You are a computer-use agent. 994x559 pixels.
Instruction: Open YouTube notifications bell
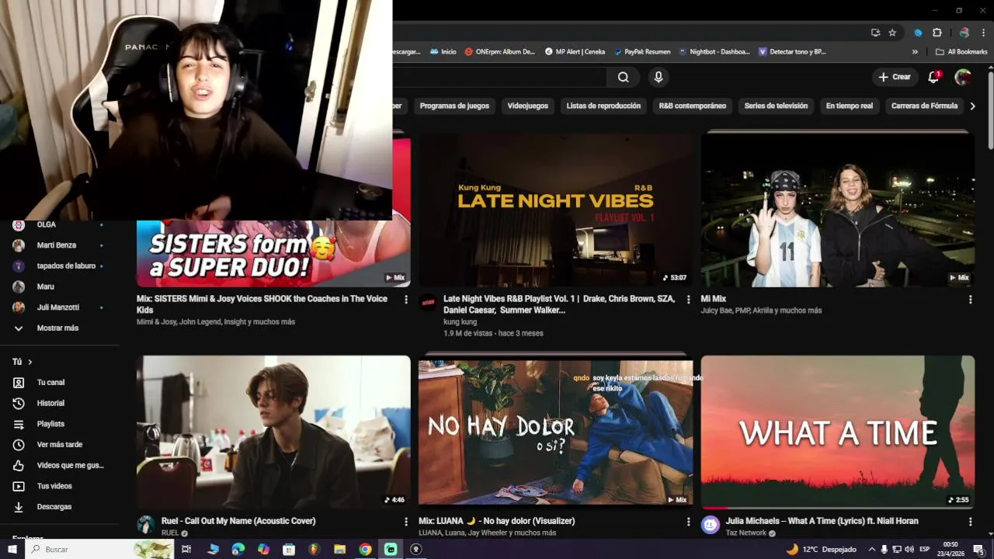pyautogui.click(x=934, y=77)
